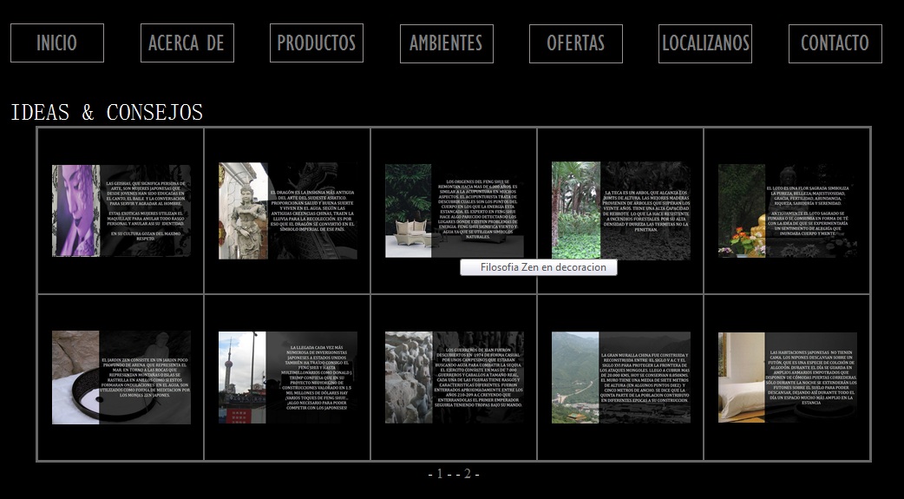904x499 pixels.
Task: Click page 1 in the pagination
Action: click(x=439, y=474)
